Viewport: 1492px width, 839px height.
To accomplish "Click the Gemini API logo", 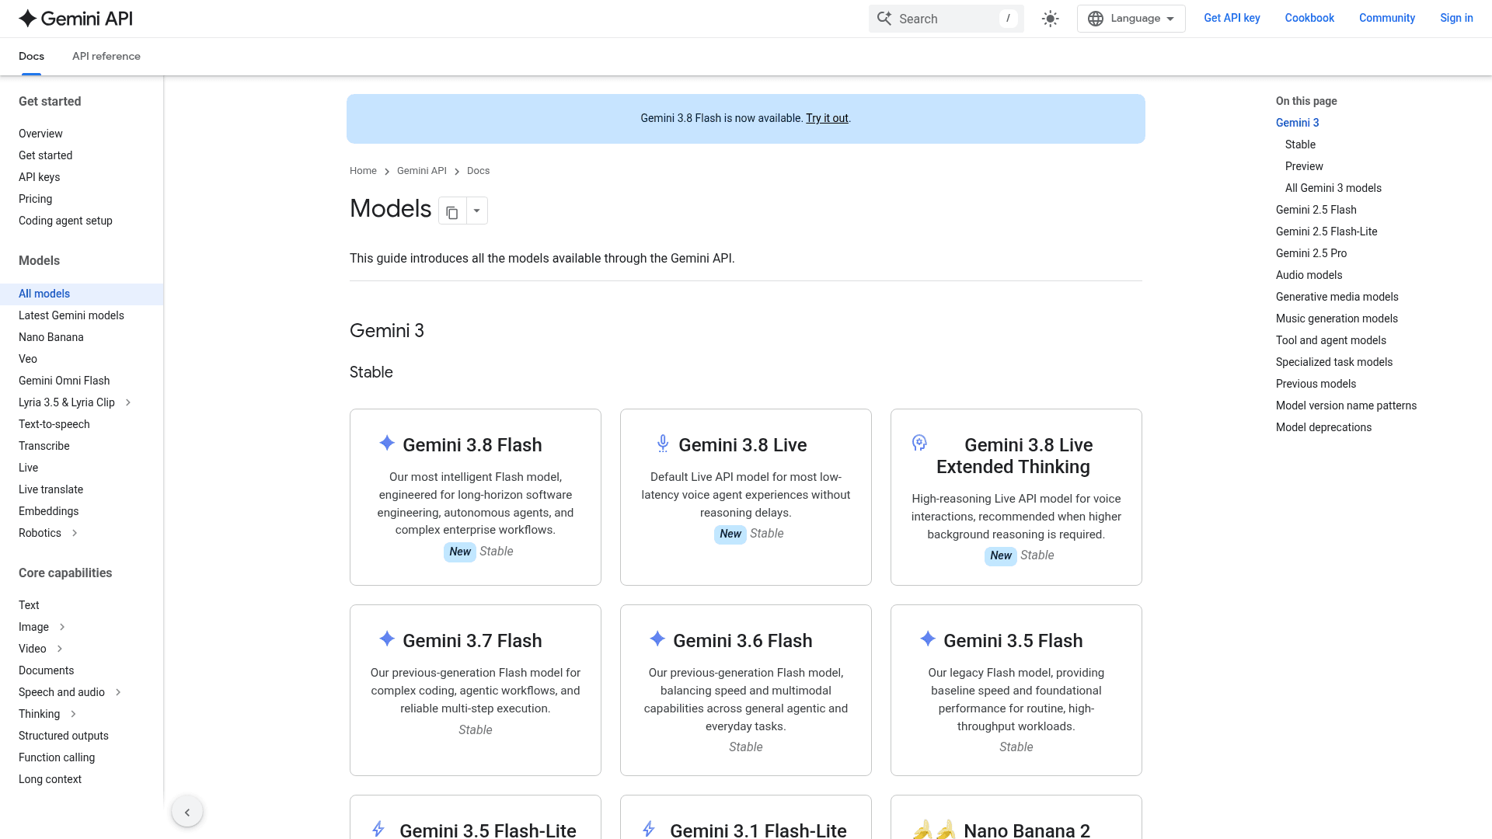I will [75, 19].
